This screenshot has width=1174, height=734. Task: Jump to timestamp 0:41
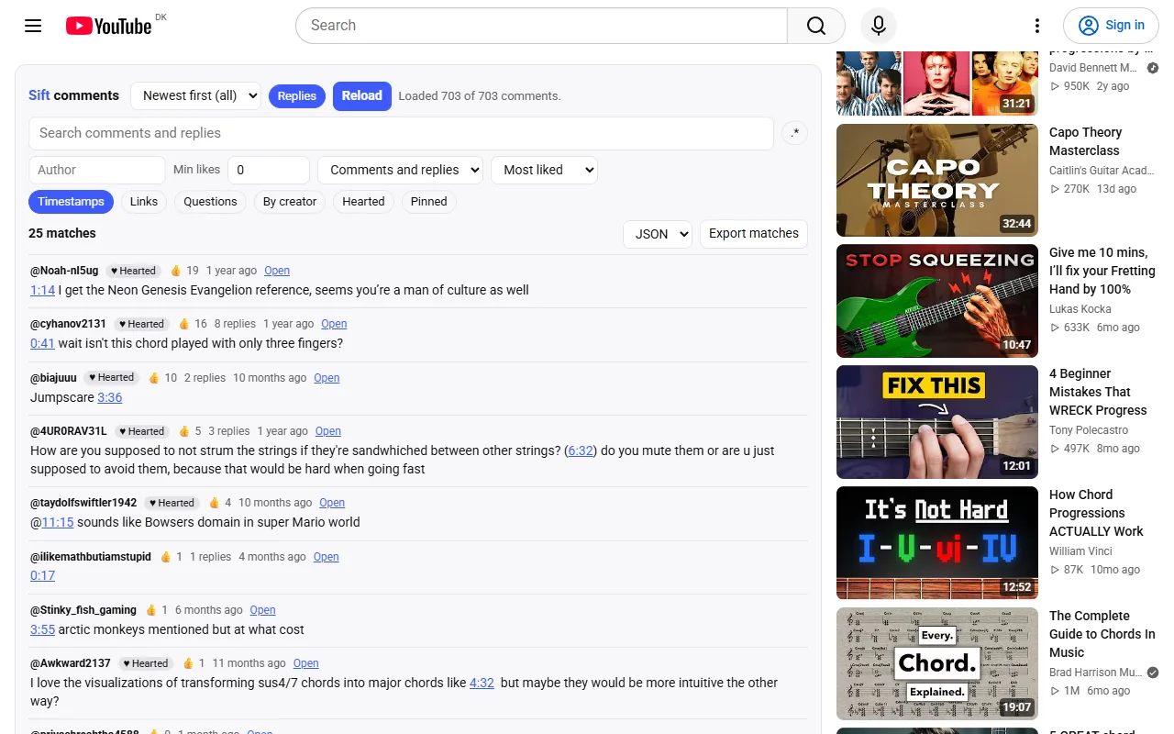click(x=42, y=343)
